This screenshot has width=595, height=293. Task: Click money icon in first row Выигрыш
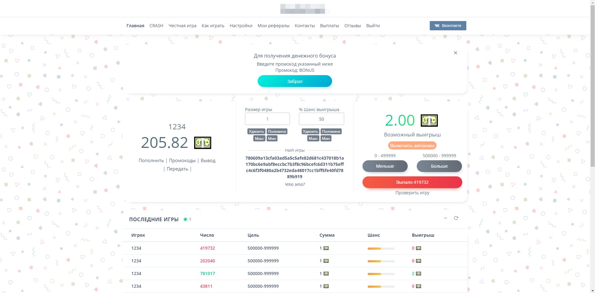point(418,248)
